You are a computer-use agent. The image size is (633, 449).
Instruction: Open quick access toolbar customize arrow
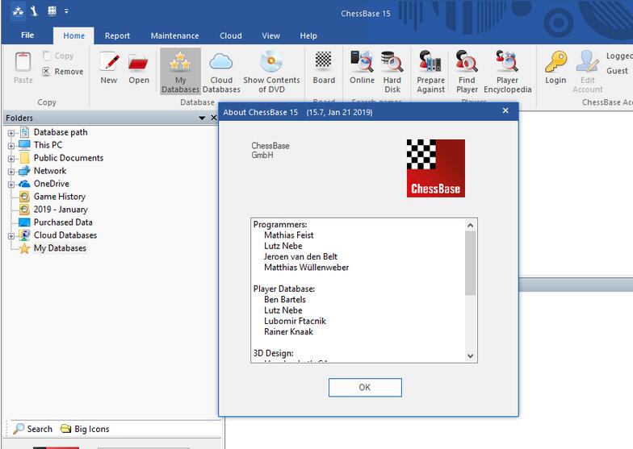click(66, 11)
